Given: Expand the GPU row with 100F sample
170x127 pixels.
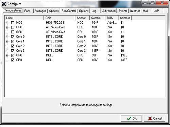Looking at the screenshot, I should (x=7, y=27).
